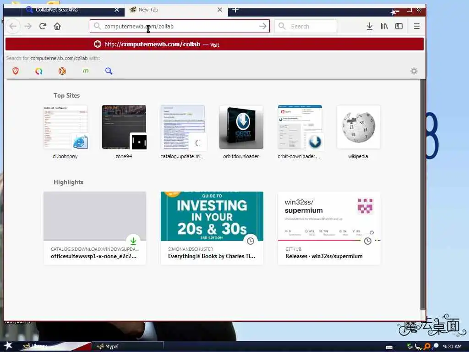
Task: Open a new tab with the plus button
Action: [235, 10]
